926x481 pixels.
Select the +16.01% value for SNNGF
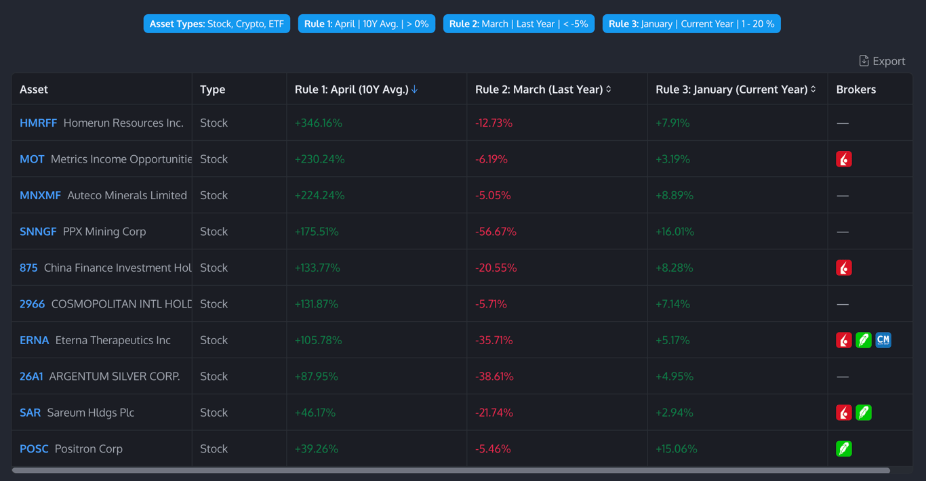click(675, 232)
